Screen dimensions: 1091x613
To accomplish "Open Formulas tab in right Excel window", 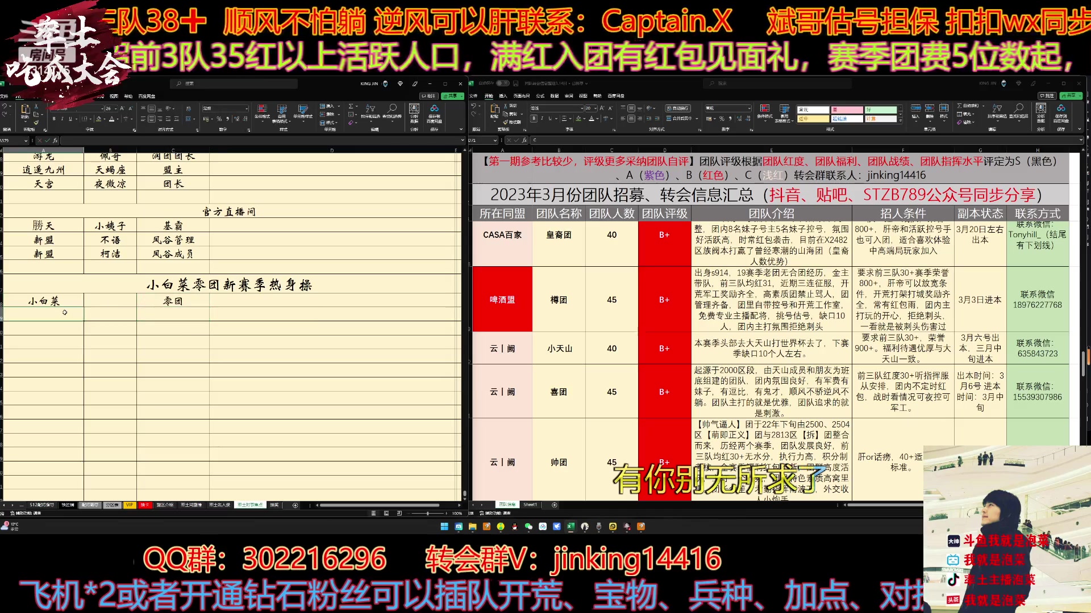I will pyautogui.click(x=540, y=96).
